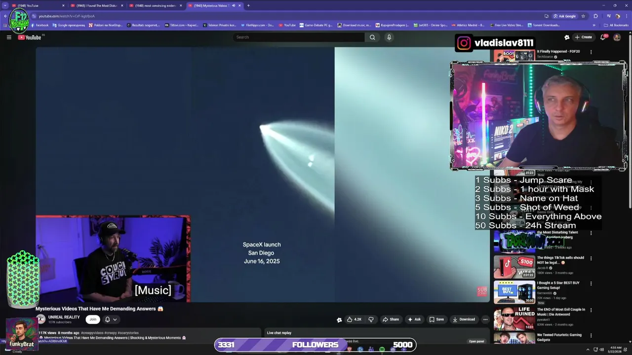This screenshot has width=632, height=355.
Task: Open the bet365 bookmark
Action: click(x=431, y=25)
